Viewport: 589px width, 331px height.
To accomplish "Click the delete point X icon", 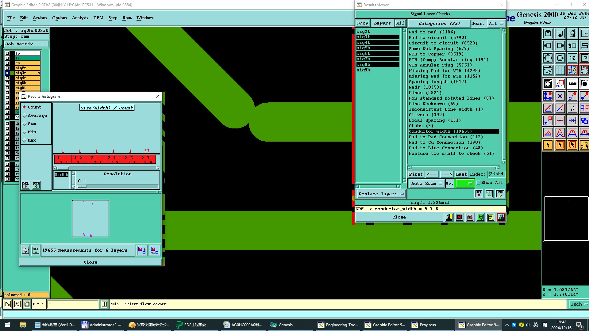I will point(560,96).
